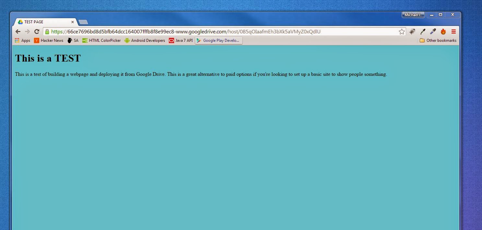This screenshot has height=230, width=482.
Task: Click the Michael L. profile name dropdown
Action: tap(413, 15)
